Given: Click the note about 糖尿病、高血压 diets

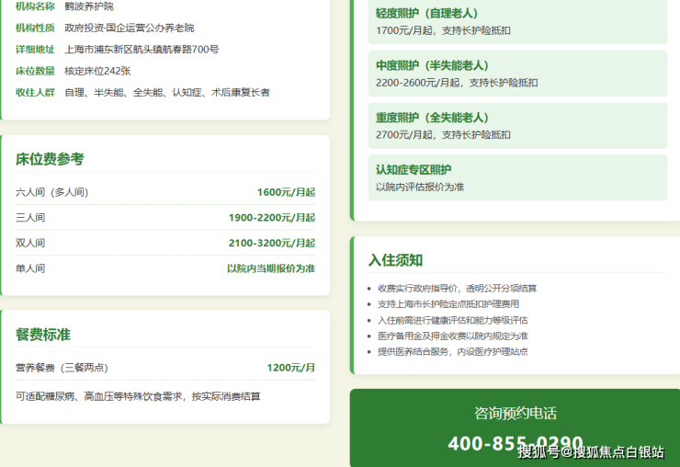Looking at the screenshot, I should click(x=138, y=396).
